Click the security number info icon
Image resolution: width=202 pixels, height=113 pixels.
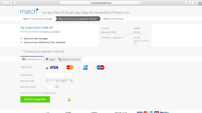pos(57,87)
